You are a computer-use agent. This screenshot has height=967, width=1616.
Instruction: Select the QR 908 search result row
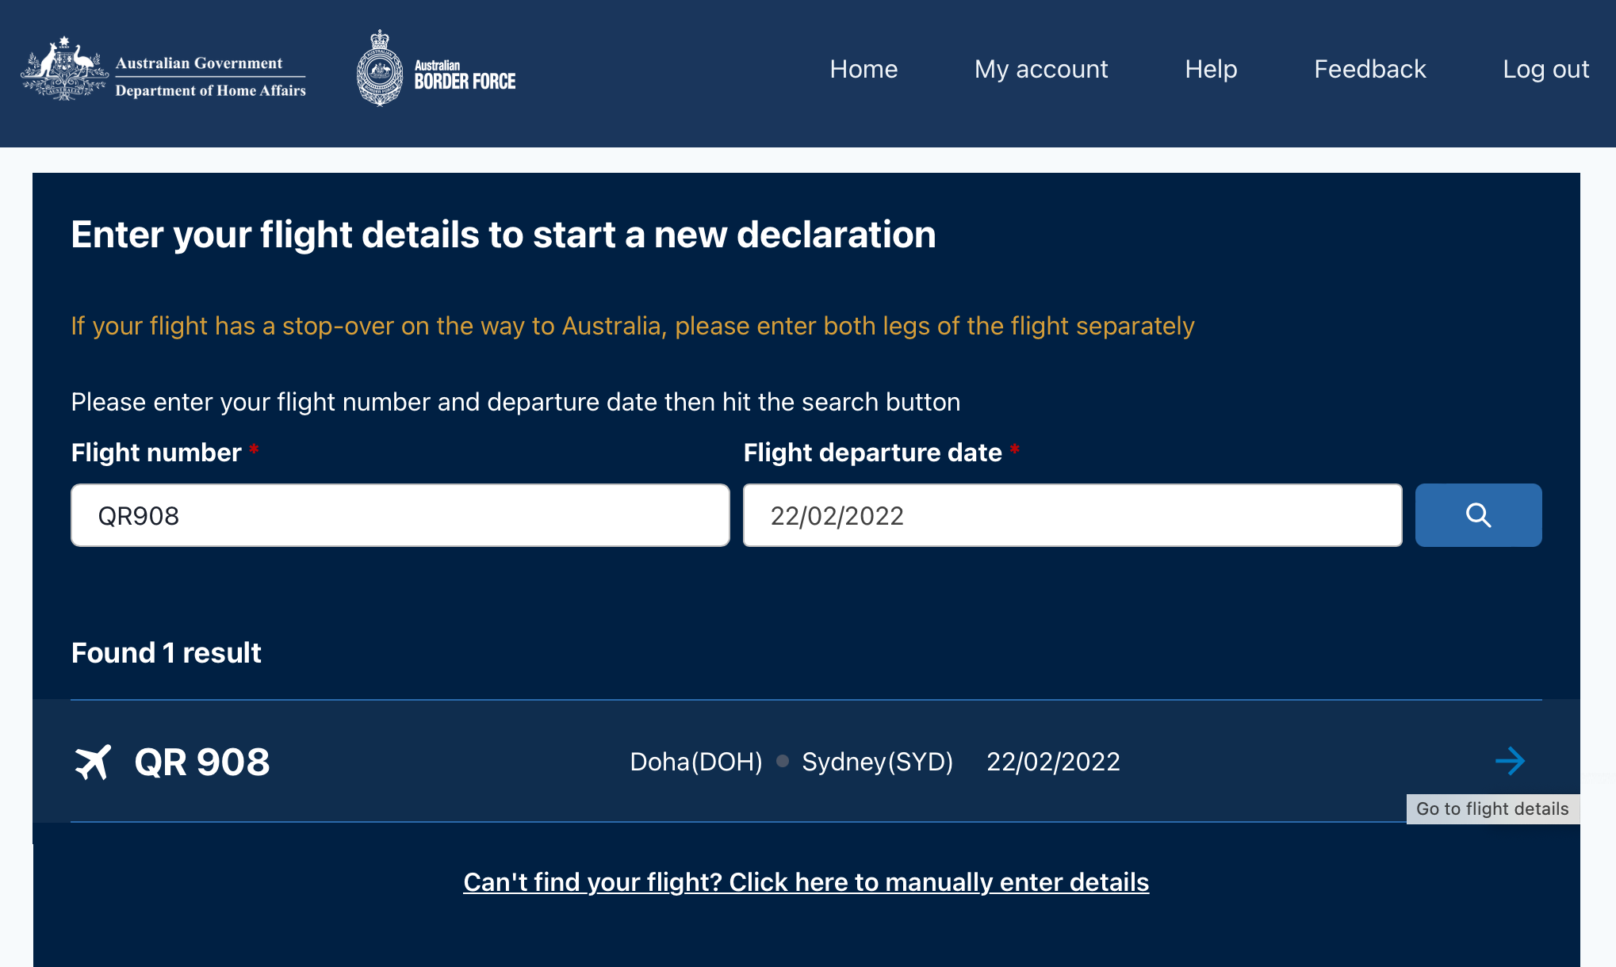click(x=807, y=761)
